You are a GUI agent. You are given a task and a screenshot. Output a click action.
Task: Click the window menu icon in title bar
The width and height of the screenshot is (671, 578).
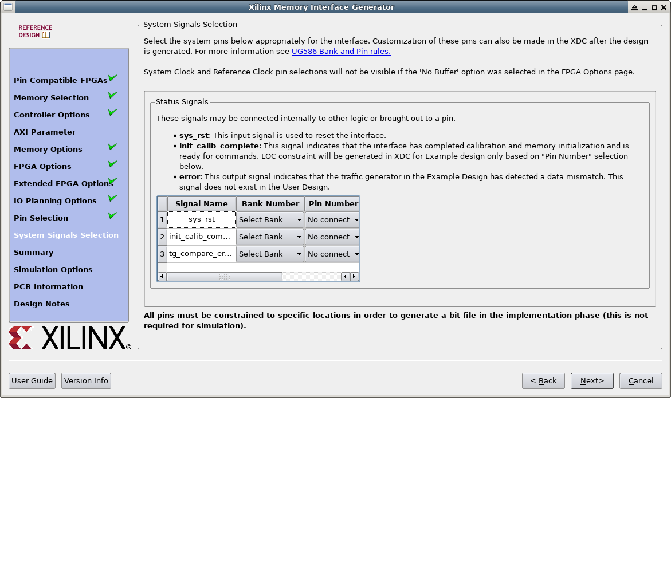coord(8,7)
